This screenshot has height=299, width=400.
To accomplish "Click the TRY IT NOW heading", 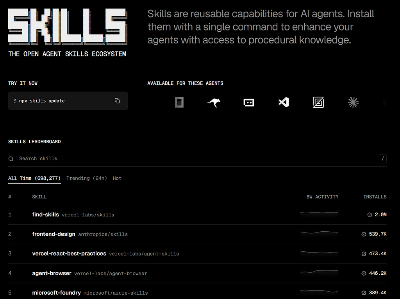I will (x=23, y=83).
